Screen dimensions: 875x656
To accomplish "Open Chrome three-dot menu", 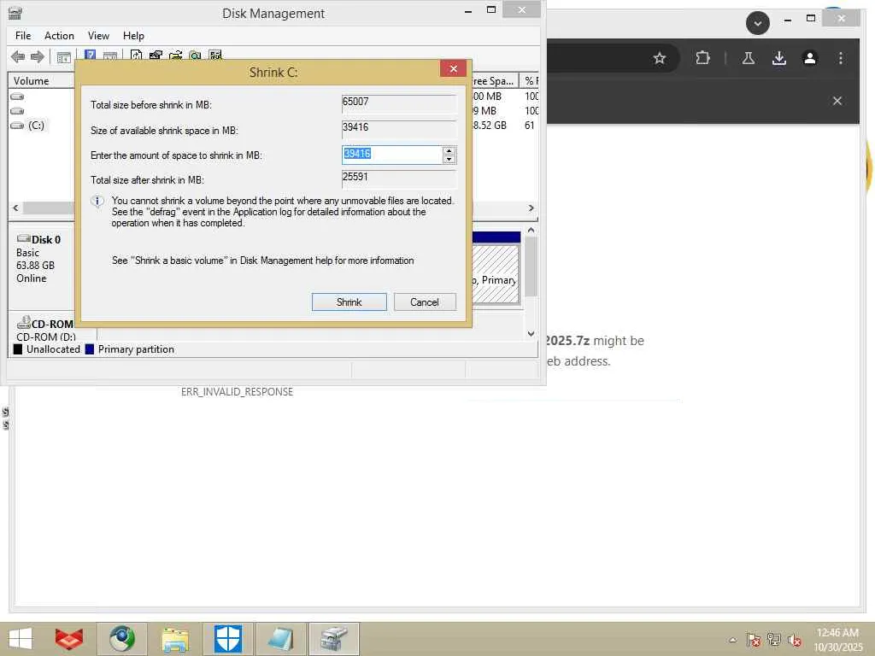I will (841, 58).
